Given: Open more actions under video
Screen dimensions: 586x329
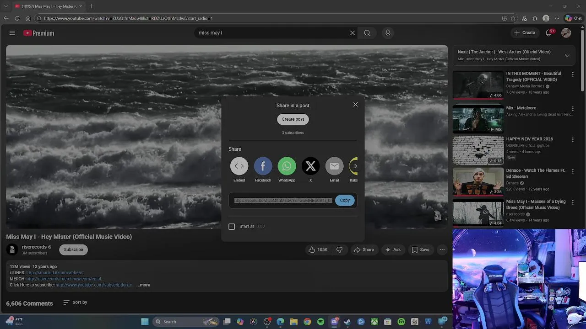Looking at the screenshot, I should [442, 249].
